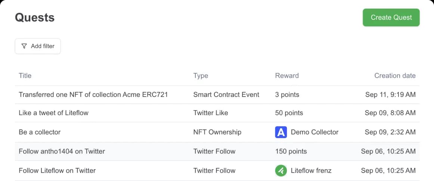Image resolution: width=434 pixels, height=181 pixels.
Task: Open the Like a tweet of Liteflow quest
Action: [x=53, y=113]
